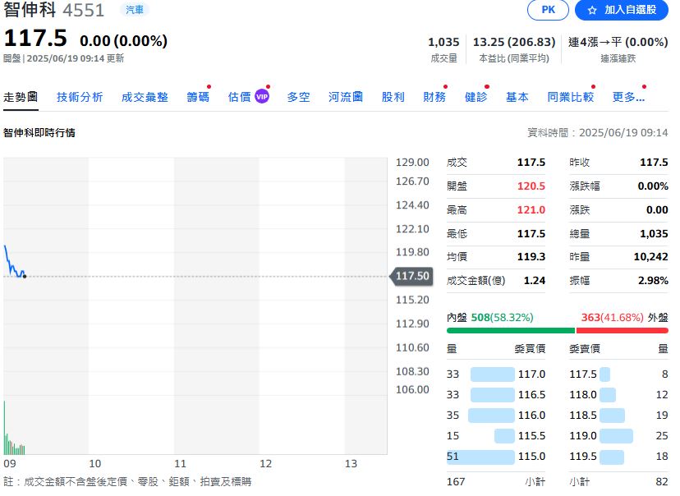Click the 汽車 industry tag
This screenshot has height=496, width=680.
135,10
